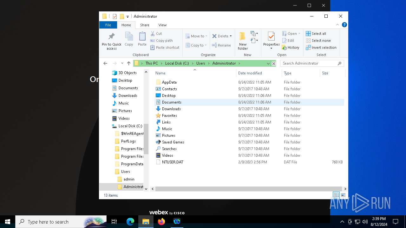Image resolution: width=406 pixels, height=228 pixels.
Task: Switch to Details view layout icon
Action: pyautogui.click(x=336, y=195)
